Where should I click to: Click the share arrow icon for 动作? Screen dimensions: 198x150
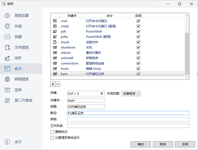point(7,58)
